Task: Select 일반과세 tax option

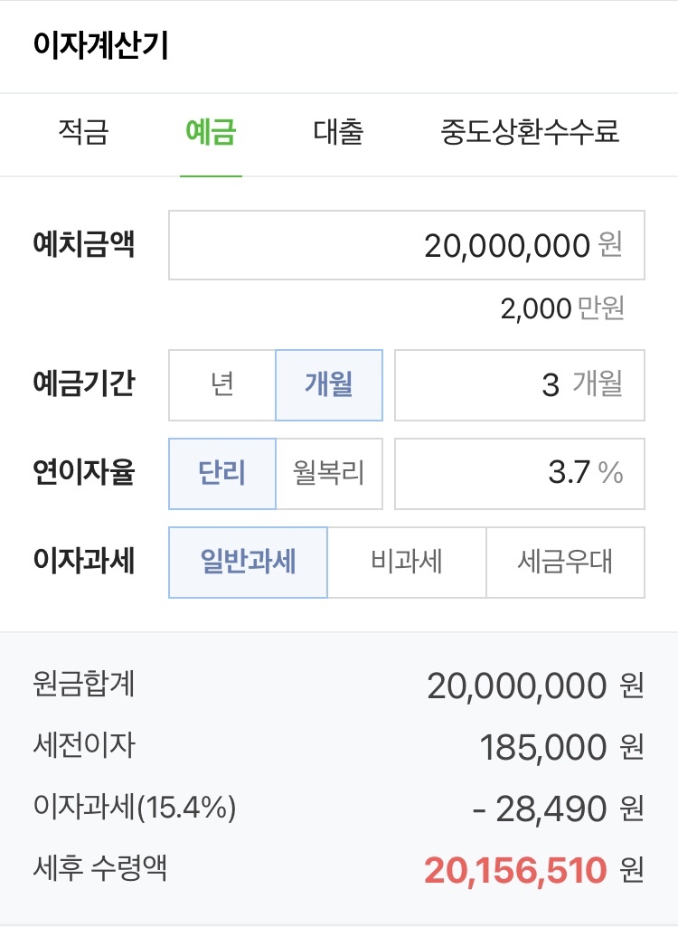Action: click(x=249, y=563)
